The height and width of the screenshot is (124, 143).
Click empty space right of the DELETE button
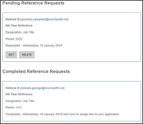82,55
